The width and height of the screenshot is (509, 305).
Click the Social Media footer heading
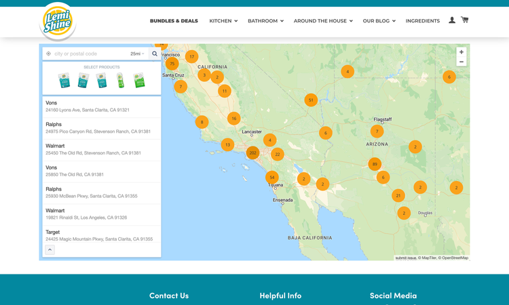click(393, 296)
